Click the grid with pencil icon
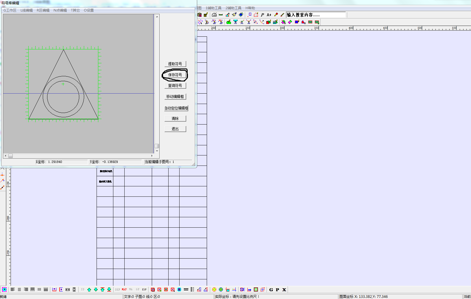 (x=275, y=22)
